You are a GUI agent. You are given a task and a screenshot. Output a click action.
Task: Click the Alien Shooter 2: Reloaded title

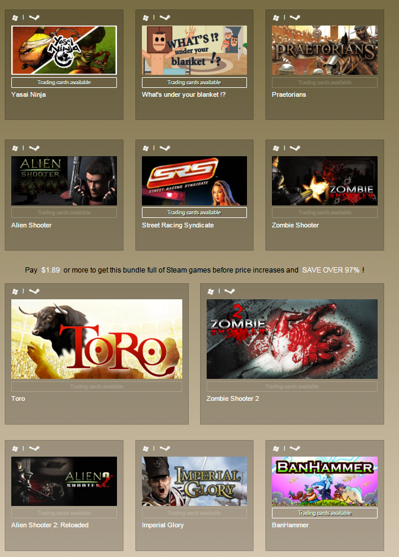(x=50, y=525)
